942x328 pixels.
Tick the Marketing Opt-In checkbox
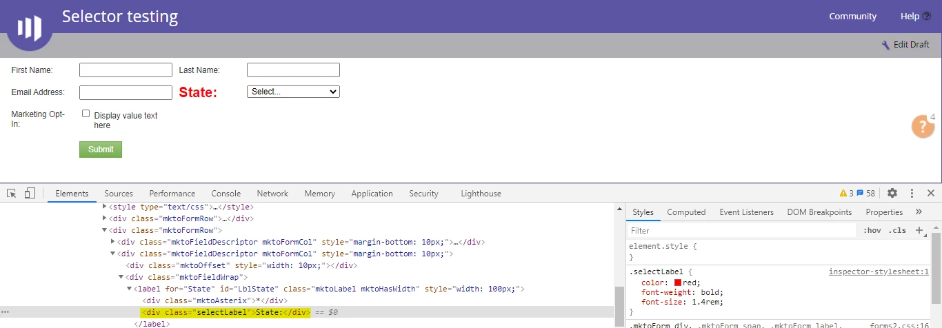click(86, 114)
